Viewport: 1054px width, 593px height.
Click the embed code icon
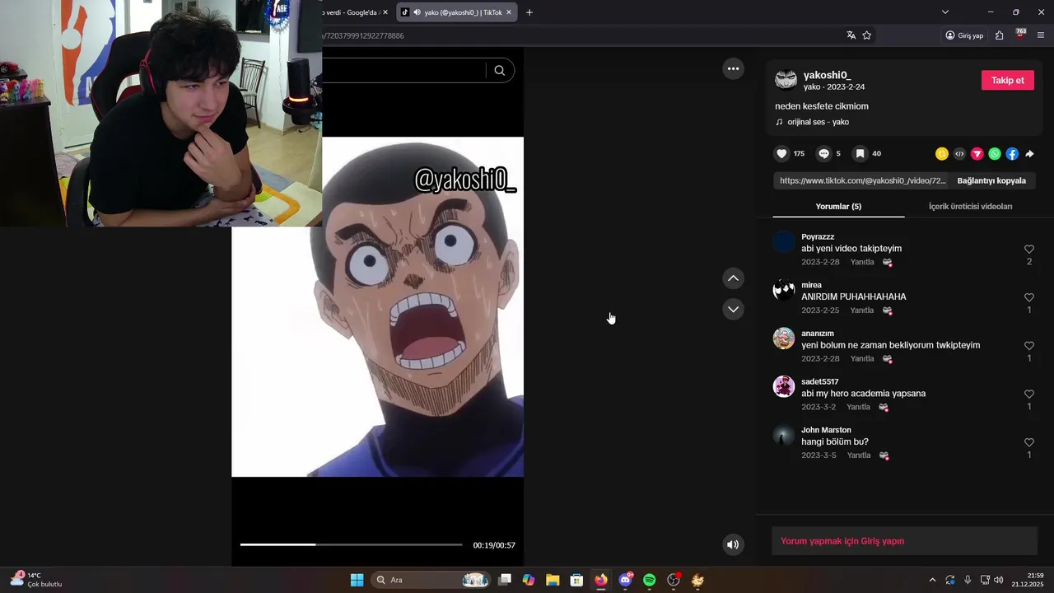(959, 154)
